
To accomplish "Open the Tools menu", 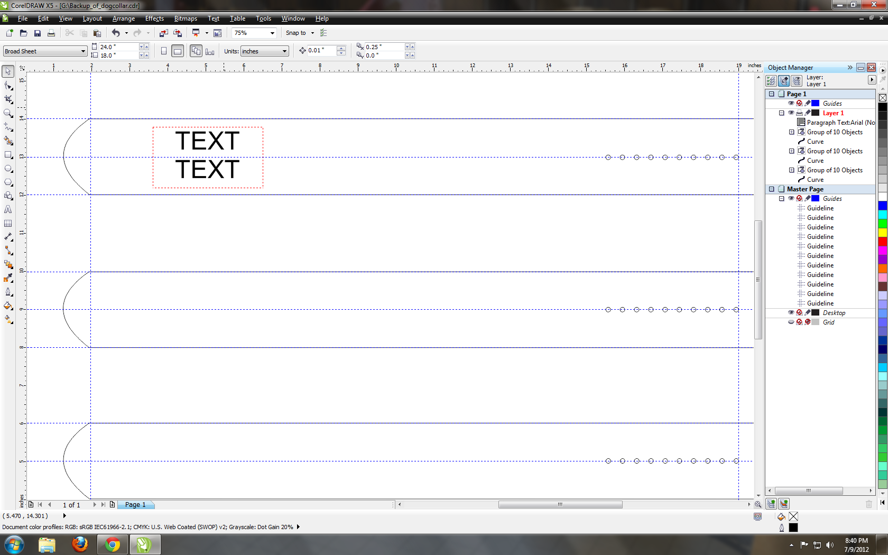I will coord(263,18).
